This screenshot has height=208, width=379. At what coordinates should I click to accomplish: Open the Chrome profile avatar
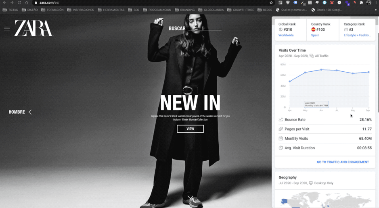369,3
